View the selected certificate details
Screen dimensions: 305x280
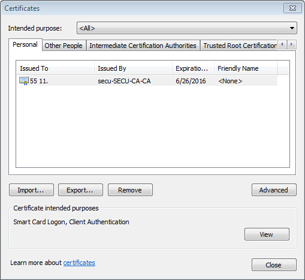267,234
